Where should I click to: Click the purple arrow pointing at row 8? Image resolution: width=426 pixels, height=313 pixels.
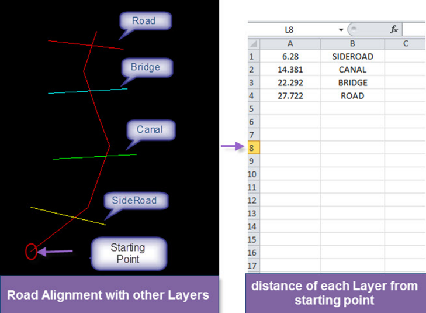[x=232, y=147]
